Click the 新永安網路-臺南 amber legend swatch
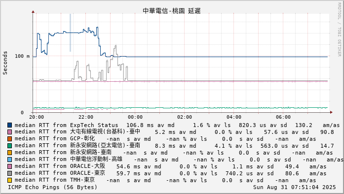Image resolution: width=344 pixels, height=194 pixels. (10, 153)
